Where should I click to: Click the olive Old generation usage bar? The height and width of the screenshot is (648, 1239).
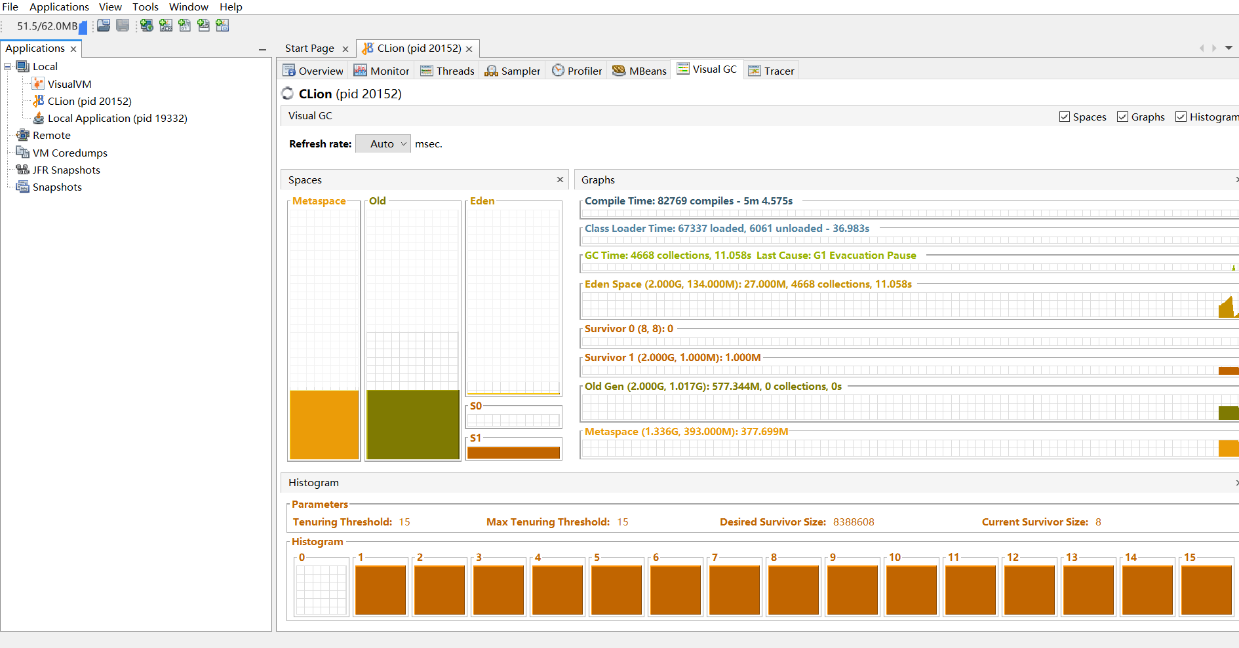pyautogui.click(x=413, y=425)
